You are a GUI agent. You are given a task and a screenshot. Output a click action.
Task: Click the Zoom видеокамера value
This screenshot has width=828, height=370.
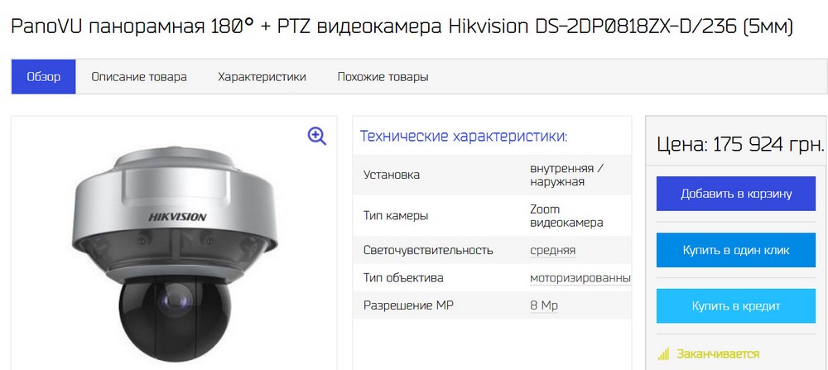566,216
